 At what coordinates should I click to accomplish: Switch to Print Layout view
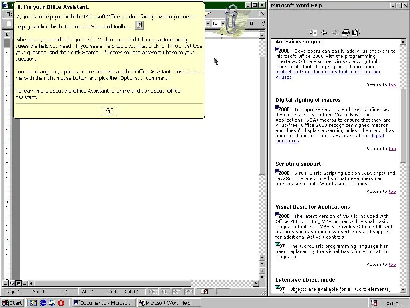pos(18,283)
